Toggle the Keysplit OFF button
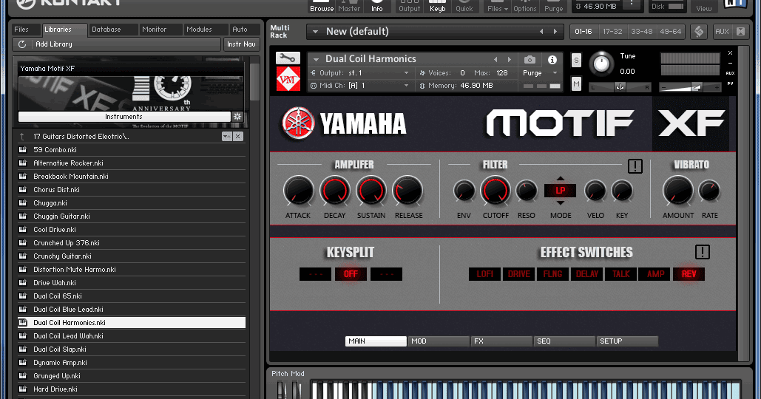This screenshot has height=399, width=761. [x=351, y=274]
